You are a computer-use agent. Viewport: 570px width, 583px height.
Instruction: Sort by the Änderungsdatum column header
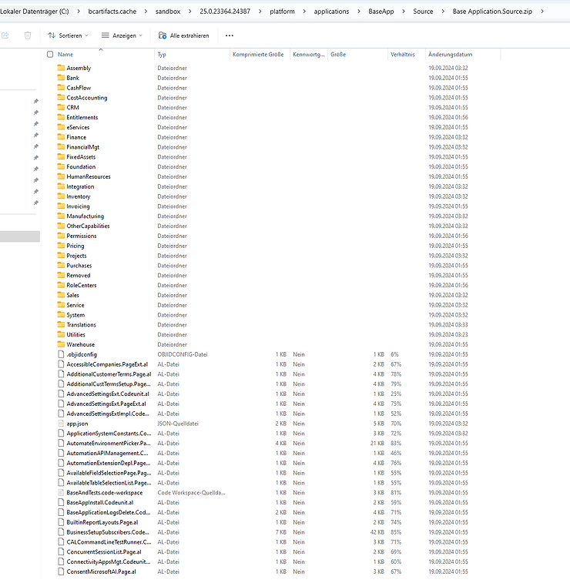450,55
